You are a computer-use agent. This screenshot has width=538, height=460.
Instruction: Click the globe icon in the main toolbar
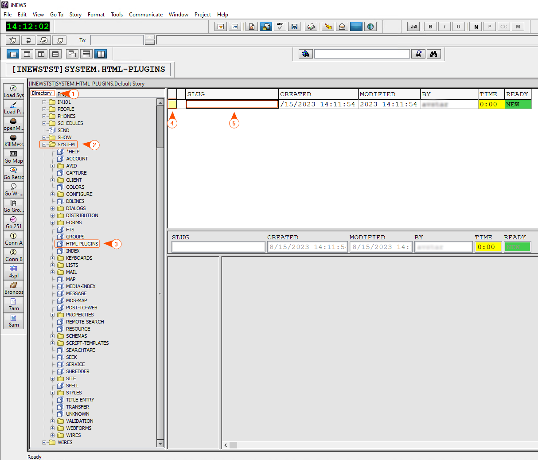point(370,27)
